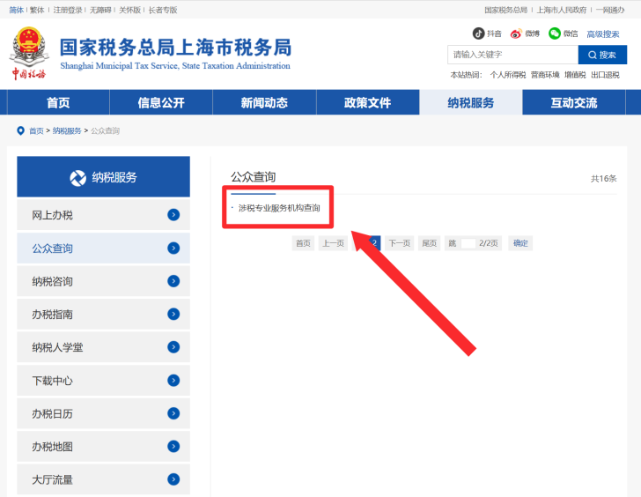Image resolution: width=641 pixels, height=497 pixels.
Task: Select 下载中心 in sidebar
Action: point(103,381)
